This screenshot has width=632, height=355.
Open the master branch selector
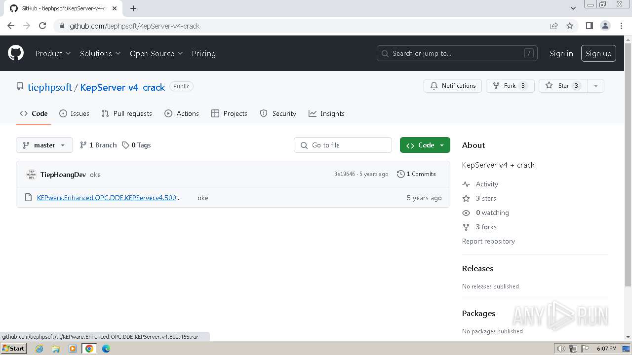click(44, 145)
